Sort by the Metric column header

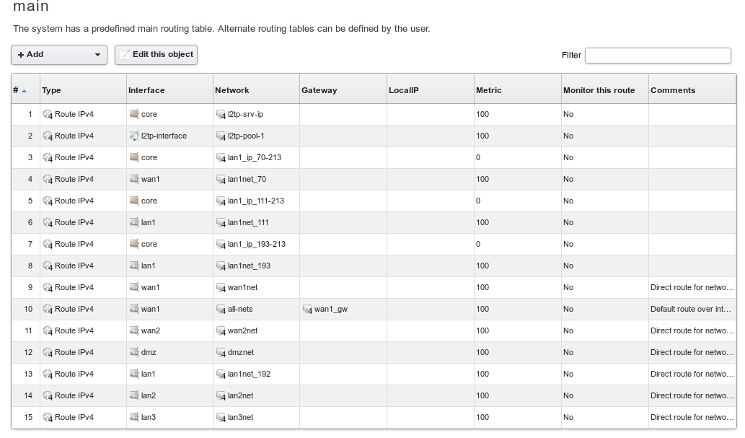[x=488, y=90]
